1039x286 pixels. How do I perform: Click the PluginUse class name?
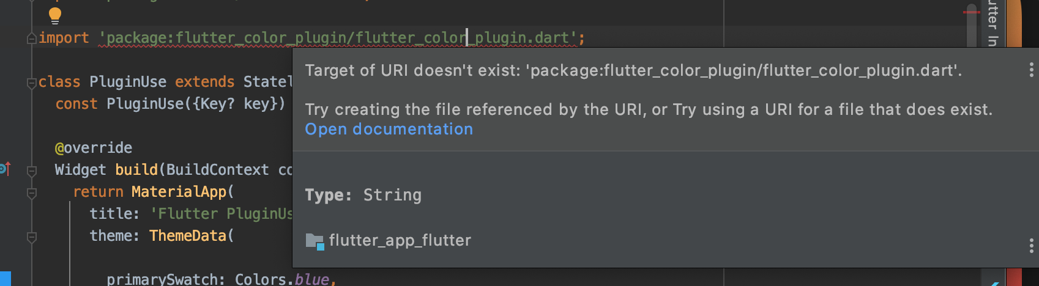pyautogui.click(x=128, y=82)
